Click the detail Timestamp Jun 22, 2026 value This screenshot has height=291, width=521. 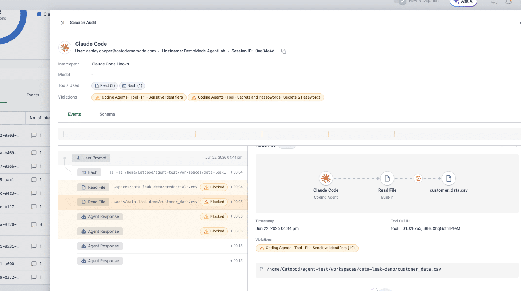277,228
